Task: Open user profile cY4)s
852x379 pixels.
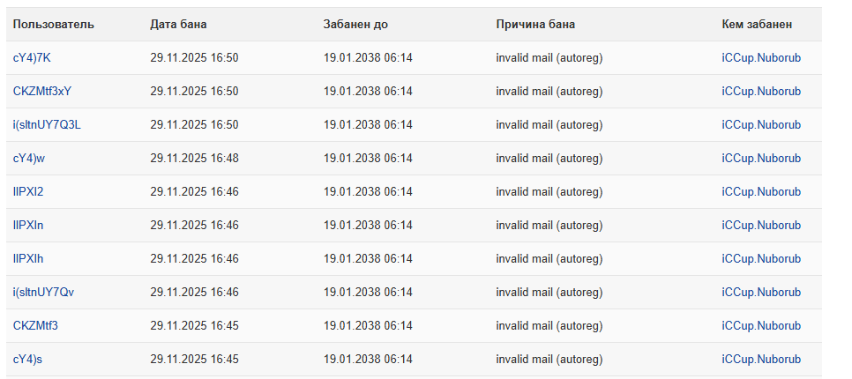Action: tap(28, 360)
